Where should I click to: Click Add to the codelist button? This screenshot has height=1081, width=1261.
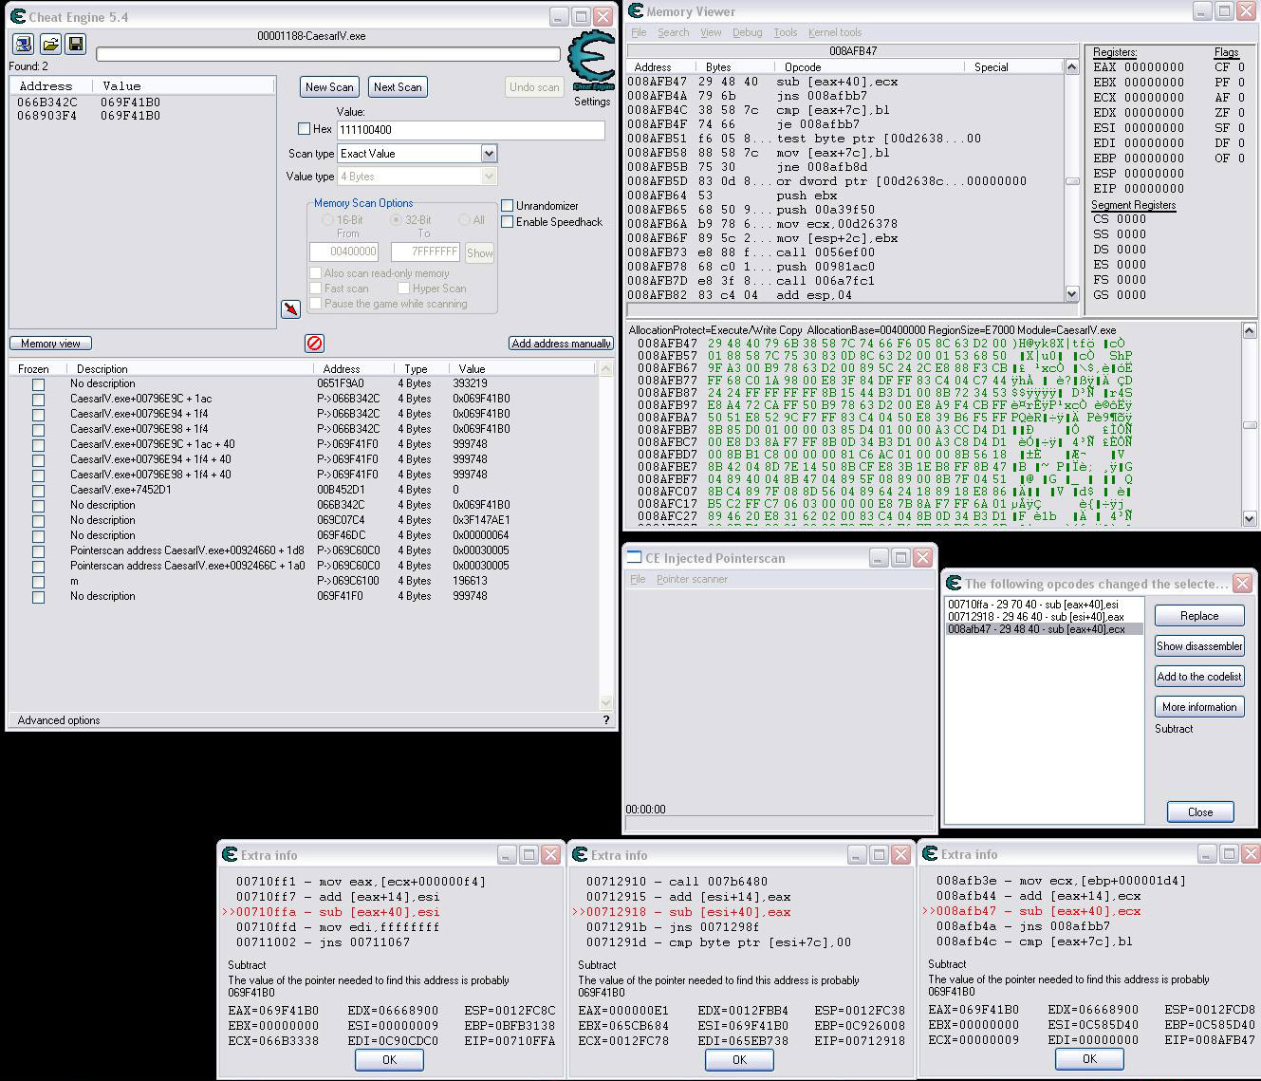1199,677
